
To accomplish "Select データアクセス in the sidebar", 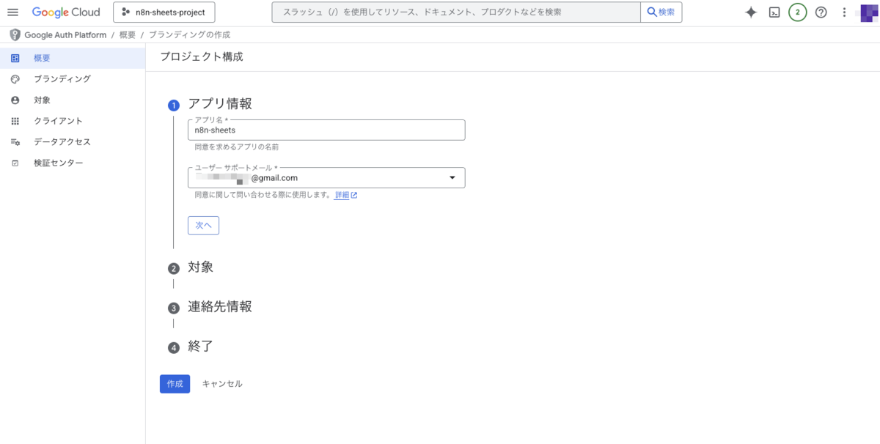I will coord(73,142).
